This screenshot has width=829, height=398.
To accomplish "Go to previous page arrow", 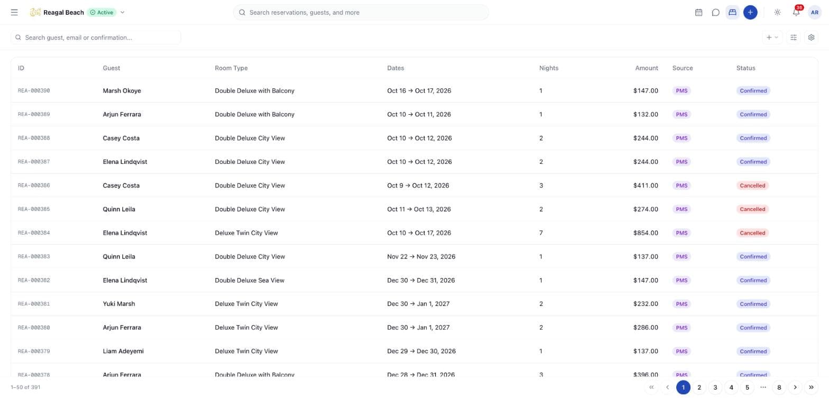I will tap(667, 387).
